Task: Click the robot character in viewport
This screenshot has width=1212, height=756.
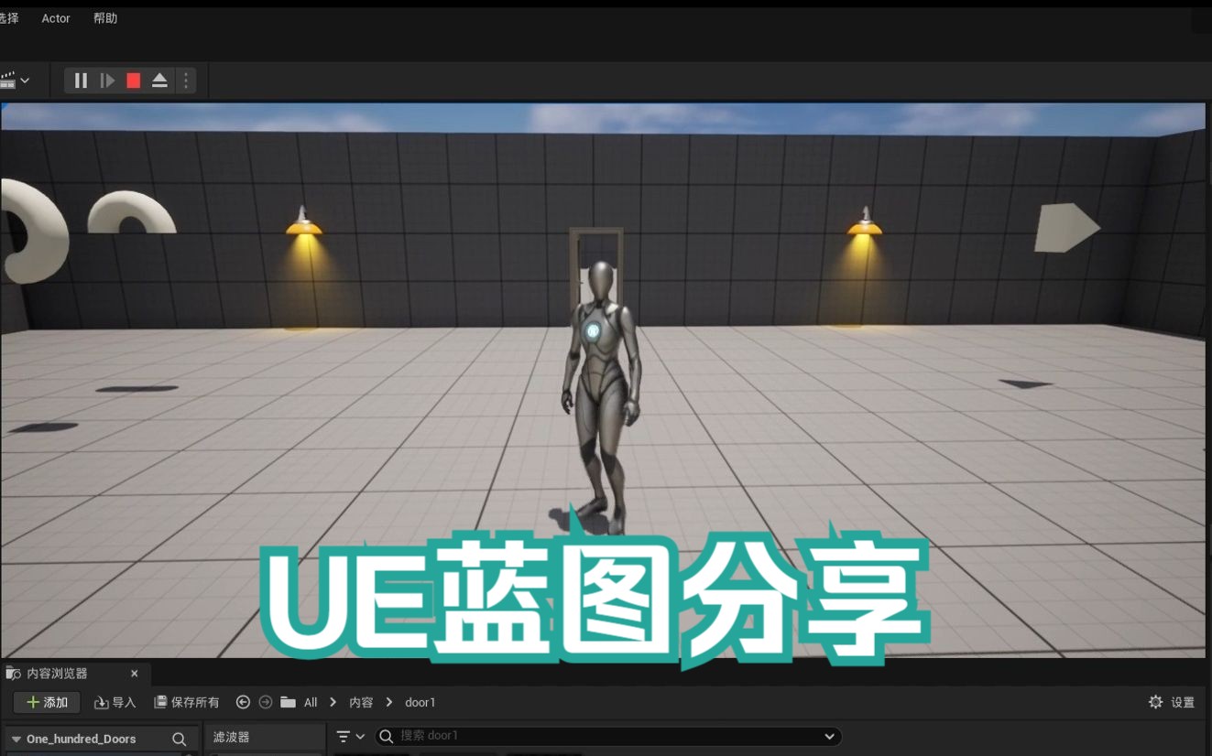Action: click(600, 397)
